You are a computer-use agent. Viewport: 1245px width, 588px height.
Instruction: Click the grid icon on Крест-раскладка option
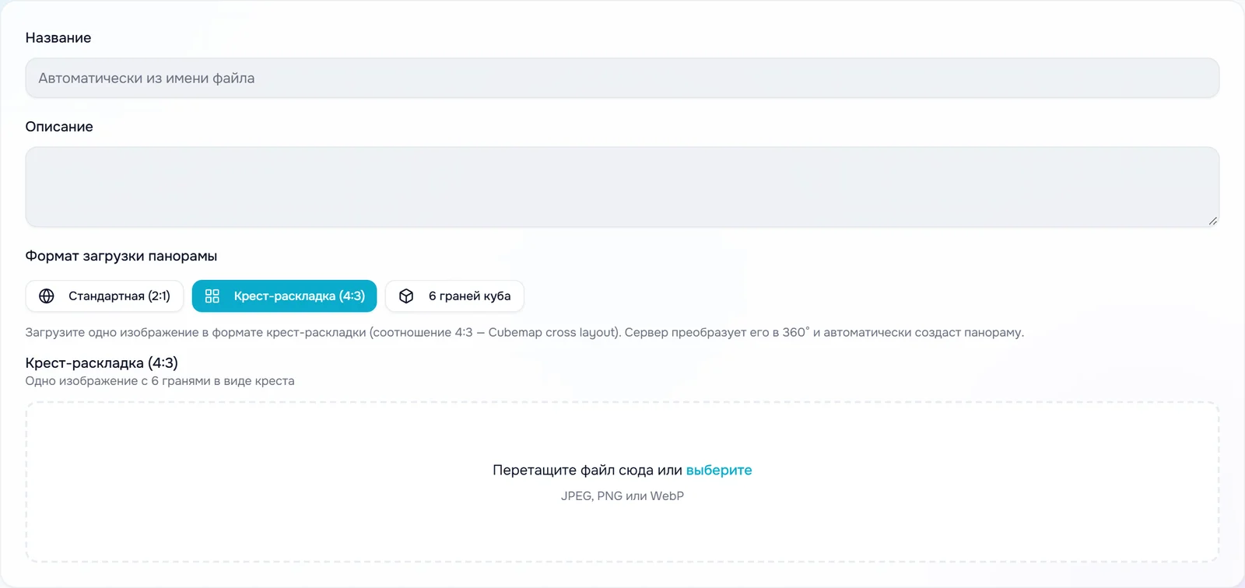point(212,296)
